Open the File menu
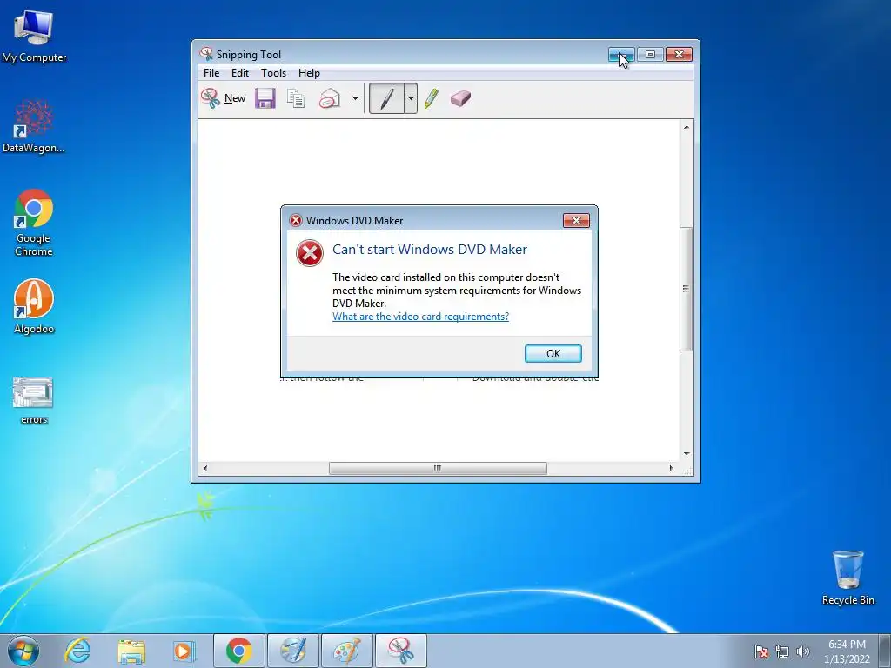Image resolution: width=891 pixels, height=668 pixels. click(211, 73)
